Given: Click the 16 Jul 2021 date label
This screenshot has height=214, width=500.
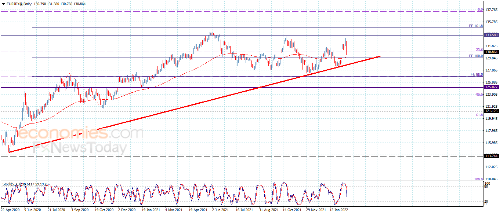Looking at the screenshot, I should (244, 210).
